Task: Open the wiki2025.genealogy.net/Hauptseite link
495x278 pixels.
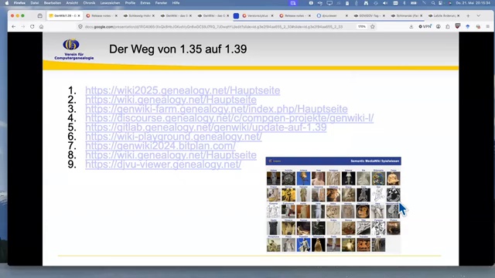Action: pos(183,90)
